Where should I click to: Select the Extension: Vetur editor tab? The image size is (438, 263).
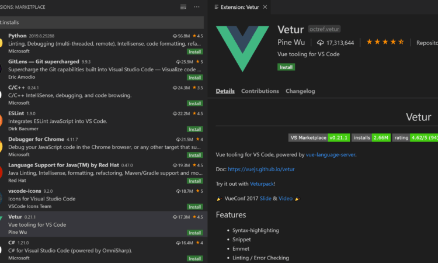239,7
